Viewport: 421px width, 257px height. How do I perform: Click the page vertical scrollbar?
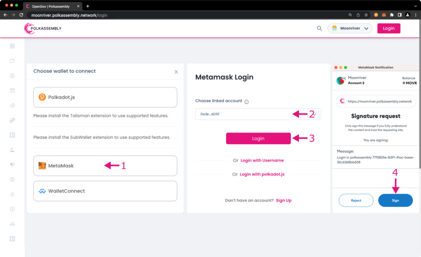point(420,94)
